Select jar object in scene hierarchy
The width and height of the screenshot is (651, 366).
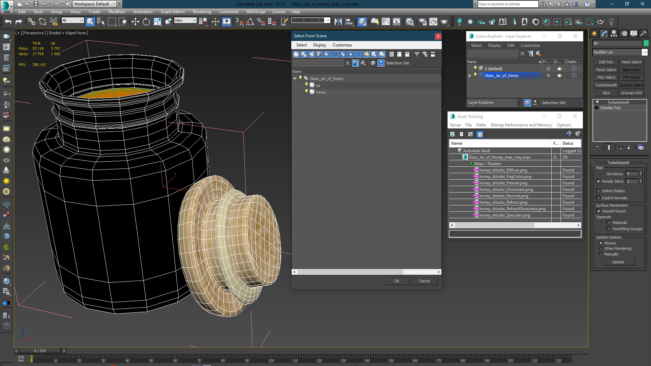tap(319, 85)
